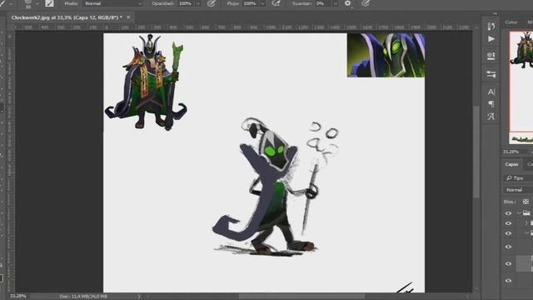Click the status bar zoom 33,28% field
This screenshot has height=300, width=533.
[18, 296]
